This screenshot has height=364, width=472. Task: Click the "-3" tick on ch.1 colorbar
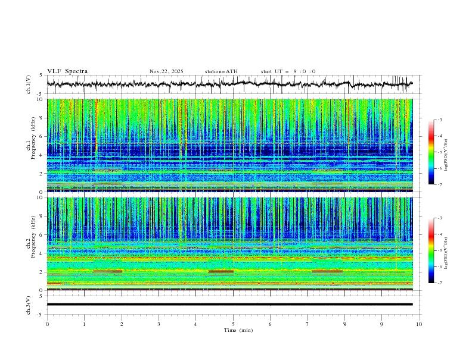tap(439, 120)
